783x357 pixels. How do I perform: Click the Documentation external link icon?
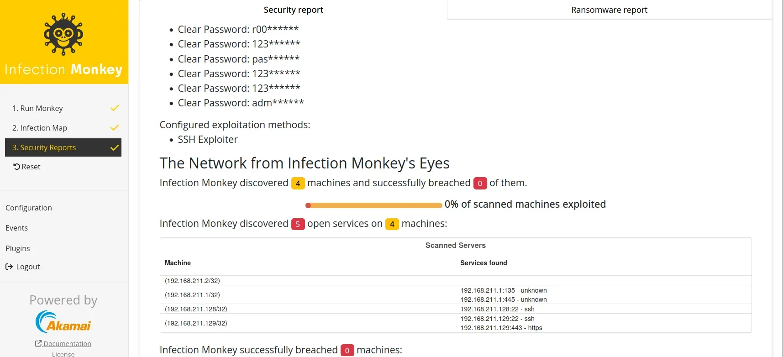coord(37,343)
